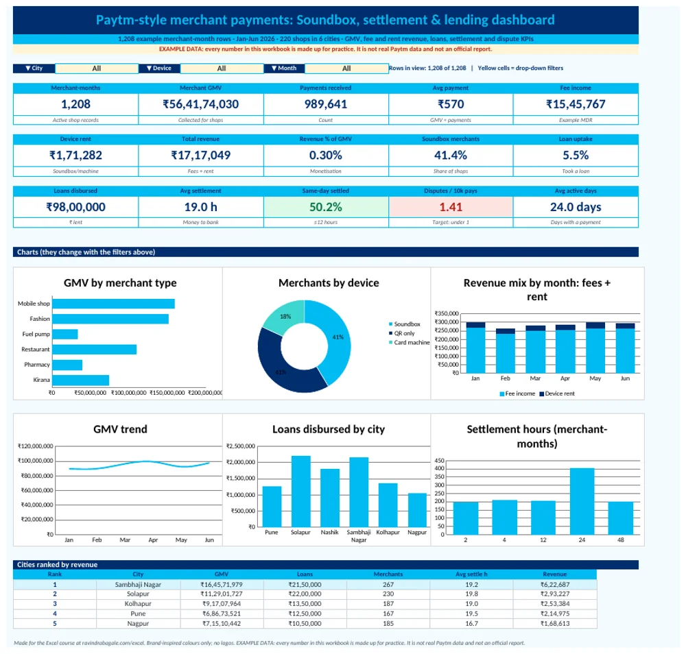Viewport: 686px width, 654px height.
Task: Click the Jun bar in Revenue mix chart
Action: tap(625, 348)
